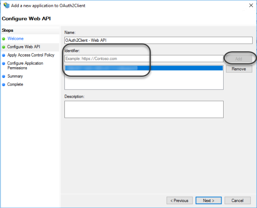This screenshot has width=257, height=208.
Task: Open the Welcome step link
Action: coord(16,39)
